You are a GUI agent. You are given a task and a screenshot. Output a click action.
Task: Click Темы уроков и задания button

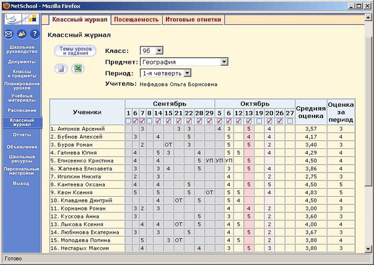click(x=74, y=51)
